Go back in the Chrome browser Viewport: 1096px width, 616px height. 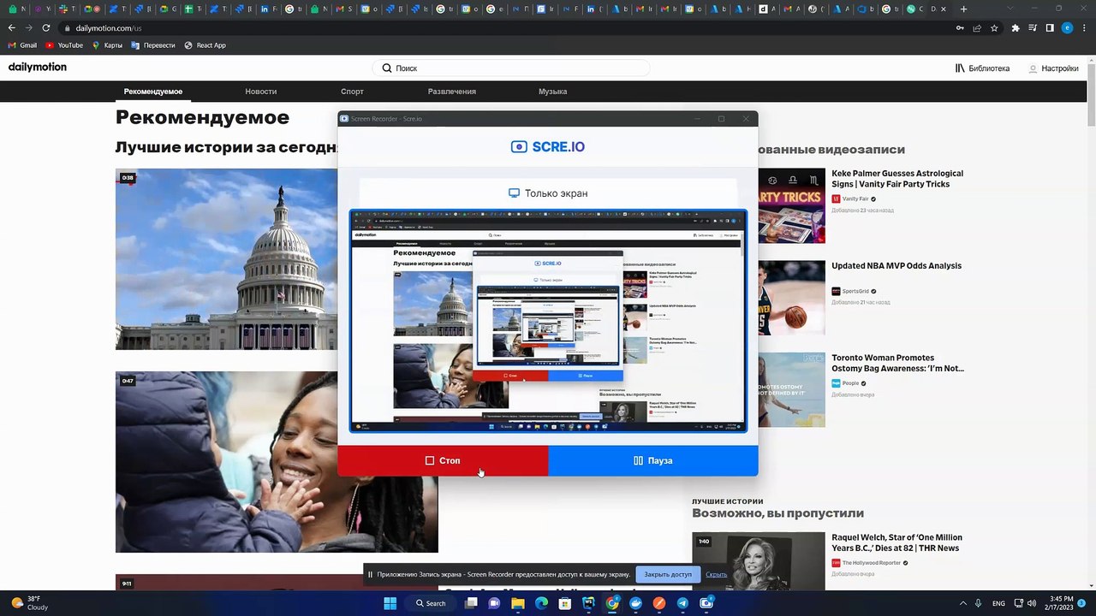(11, 28)
